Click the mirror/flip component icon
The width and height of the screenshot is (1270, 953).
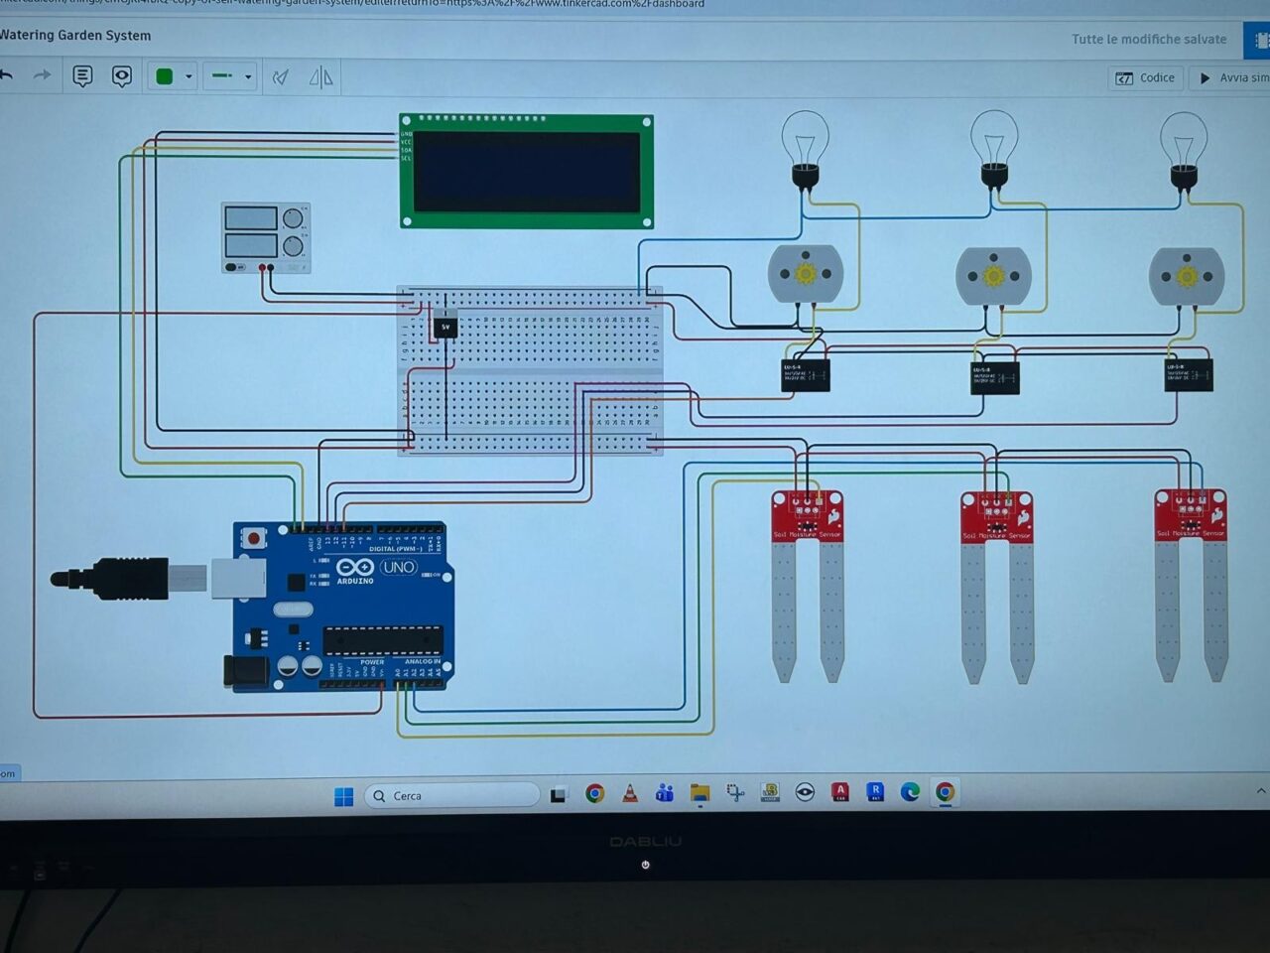coord(320,77)
